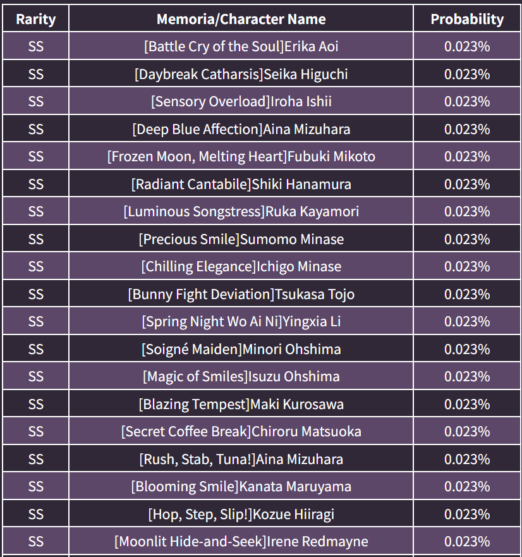
Task: Click Frozen Moon, Melting Heart Fubuki Mikoto
Action: click(241, 156)
